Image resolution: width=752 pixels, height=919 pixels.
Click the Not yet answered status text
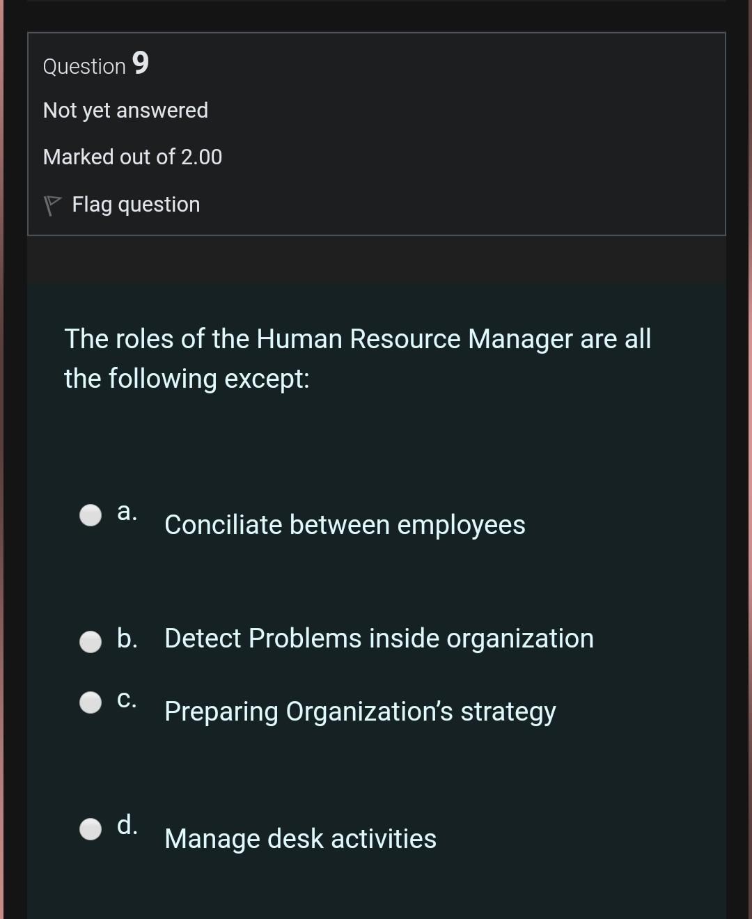tap(125, 109)
